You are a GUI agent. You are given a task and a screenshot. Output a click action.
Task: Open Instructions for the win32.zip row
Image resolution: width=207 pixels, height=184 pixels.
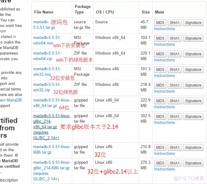[x=165, y=91]
